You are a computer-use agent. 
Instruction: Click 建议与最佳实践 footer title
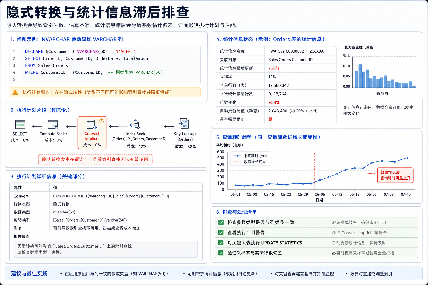(x=29, y=274)
